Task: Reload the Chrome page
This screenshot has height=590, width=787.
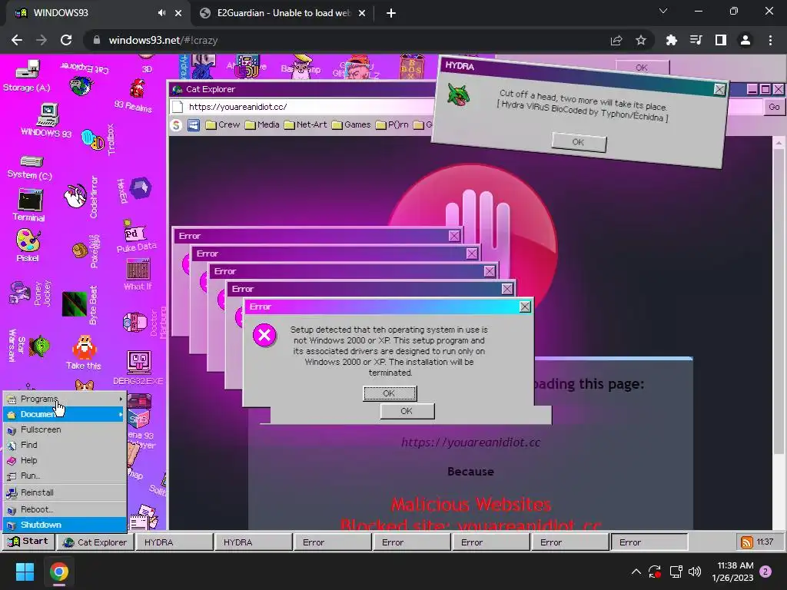Action: coord(66,40)
